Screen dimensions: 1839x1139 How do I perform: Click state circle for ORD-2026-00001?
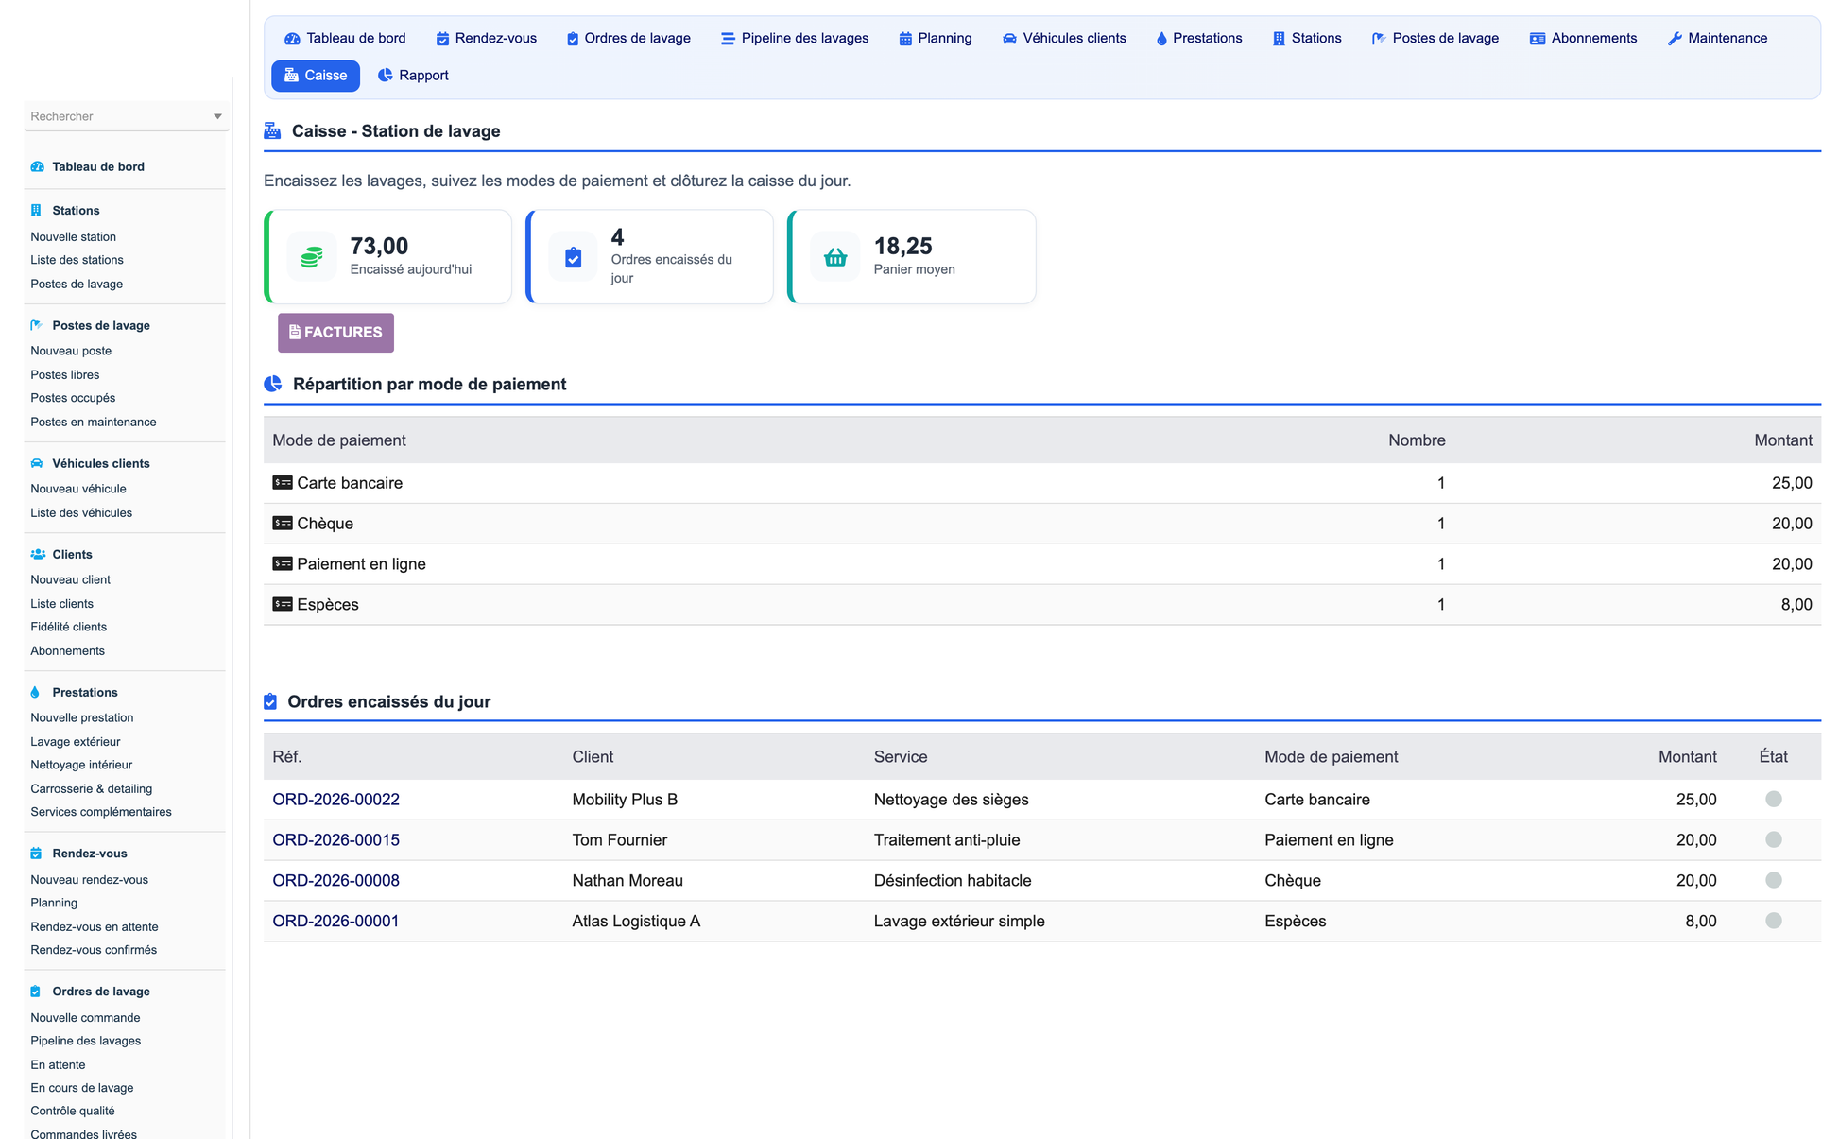[1774, 922]
